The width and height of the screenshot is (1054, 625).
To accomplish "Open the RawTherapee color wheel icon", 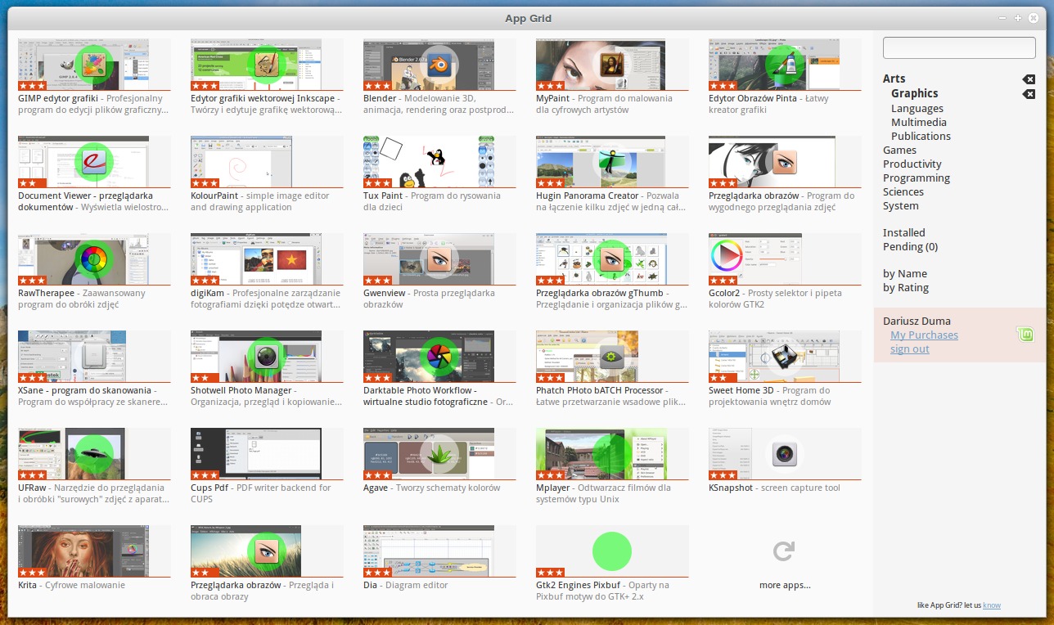I will (x=93, y=259).
